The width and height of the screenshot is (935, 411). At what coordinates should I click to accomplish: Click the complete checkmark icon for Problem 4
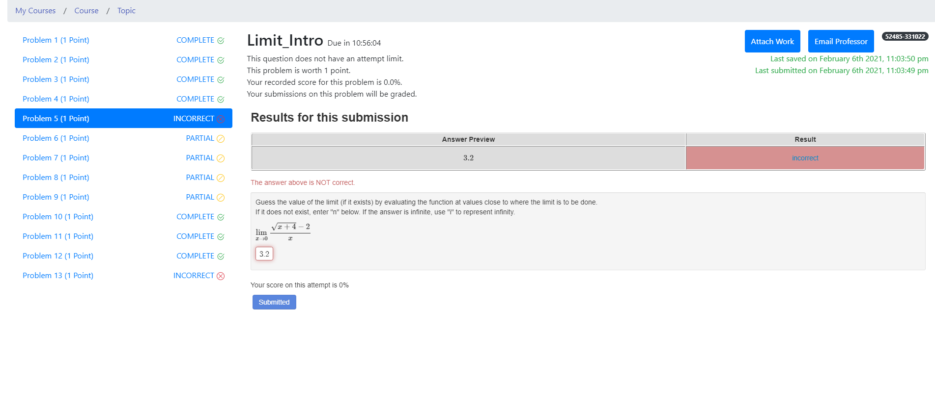click(221, 100)
